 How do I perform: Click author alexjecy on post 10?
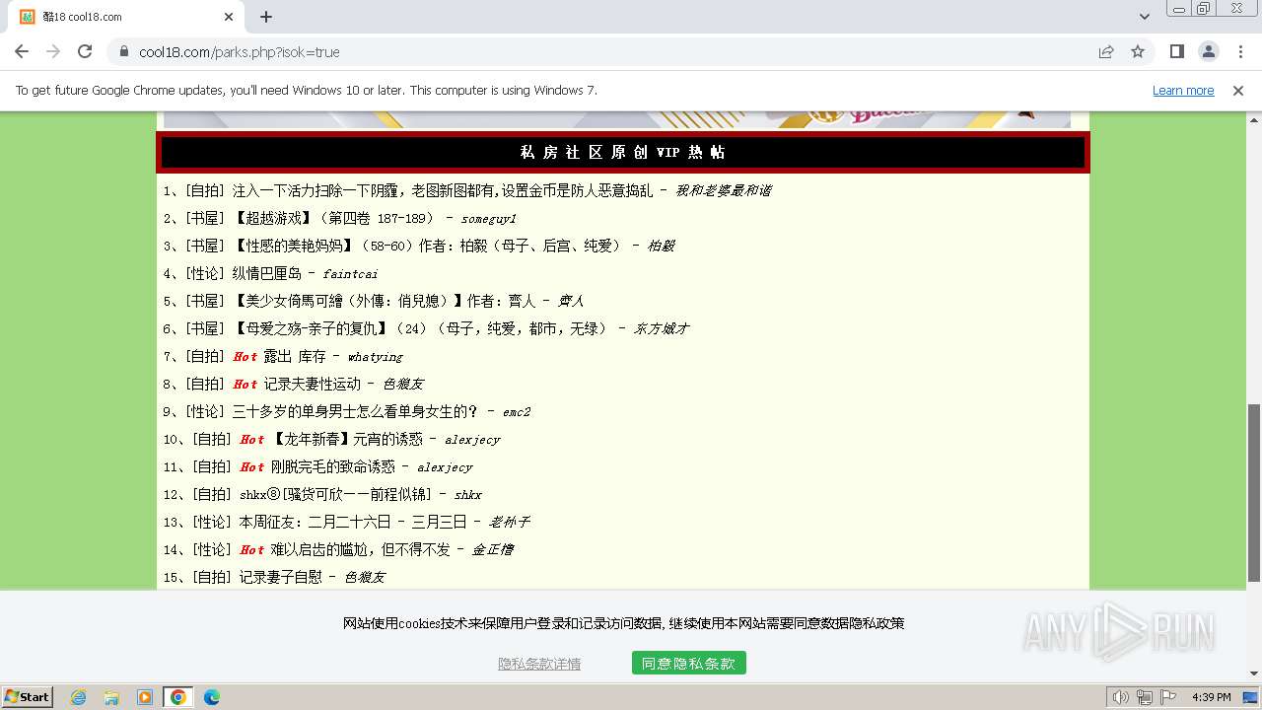tap(472, 440)
